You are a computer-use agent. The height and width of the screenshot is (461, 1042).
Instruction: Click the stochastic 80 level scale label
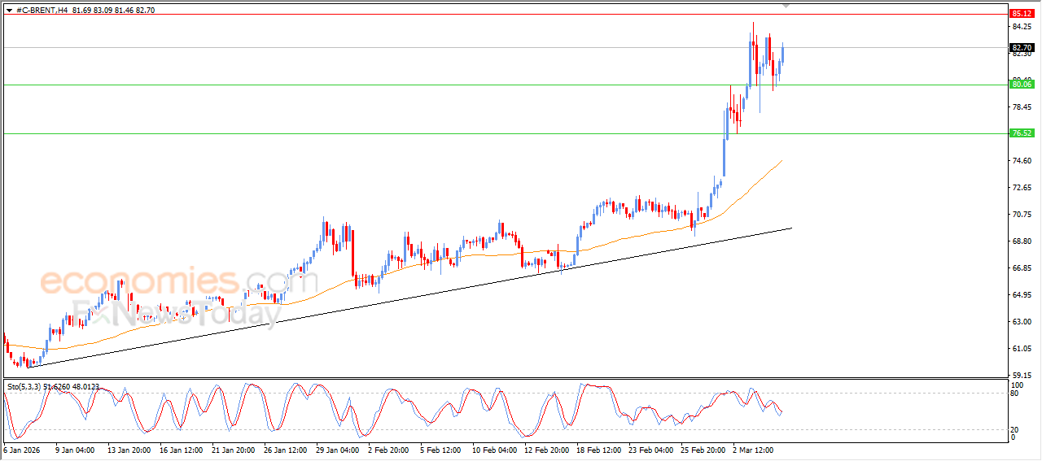point(1014,394)
